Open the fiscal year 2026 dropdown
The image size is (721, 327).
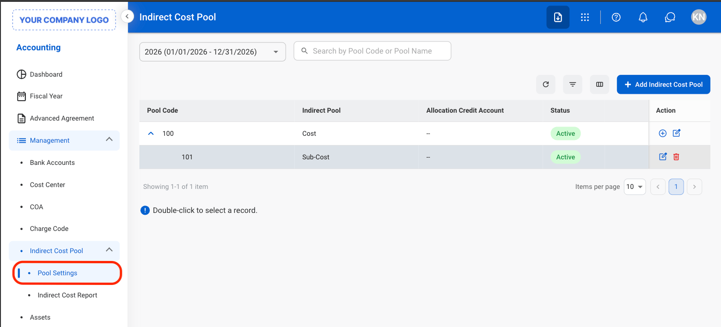213,52
